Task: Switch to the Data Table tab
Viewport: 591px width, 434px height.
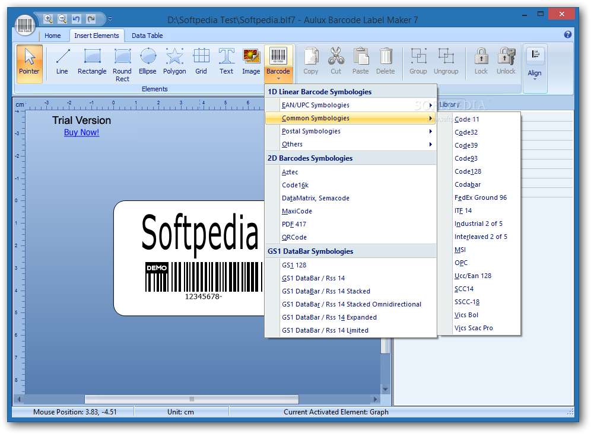Action: (x=147, y=36)
